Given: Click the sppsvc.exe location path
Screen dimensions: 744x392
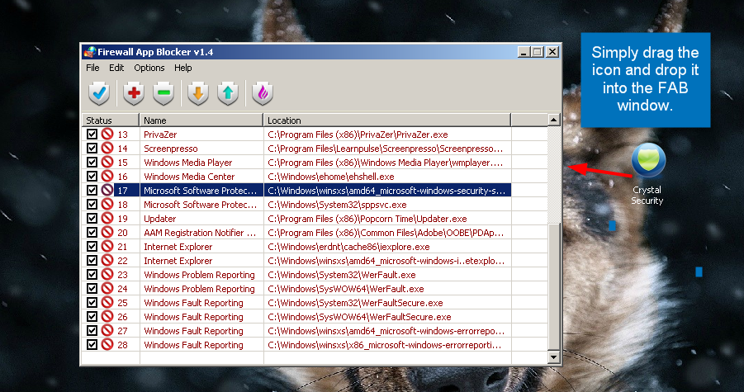Looking at the screenshot, I should tap(337, 205).
